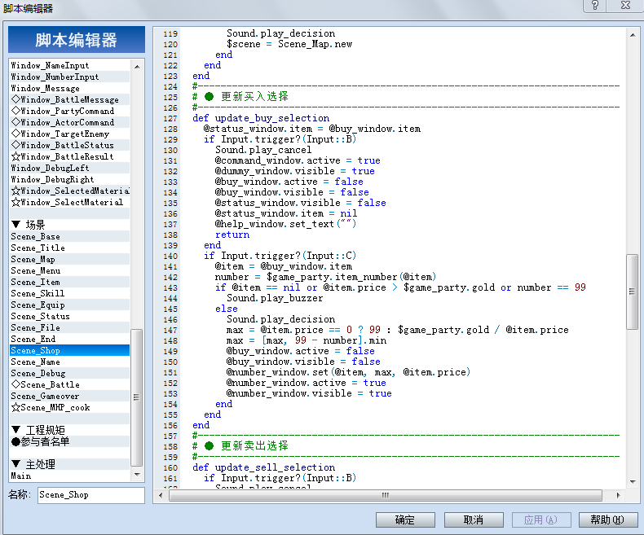Select highlighted Scene_Shop script
This screenshot has width=644, height=535.
[x=70, y=350]
